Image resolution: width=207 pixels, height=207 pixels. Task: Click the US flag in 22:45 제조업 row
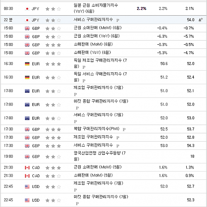(x=27, y=187)
